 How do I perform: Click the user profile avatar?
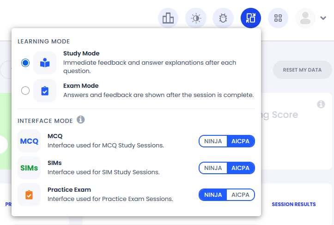305,18
